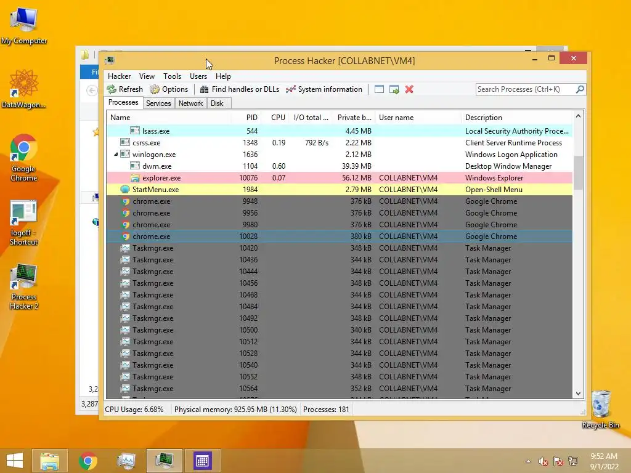The height and width of the screenshot is (473, 631).
Task: Click the Process Hacker title bar icon
Action: 110,61
